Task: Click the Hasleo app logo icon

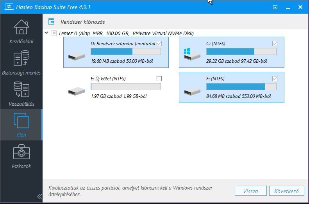Action: pos(9,7)
